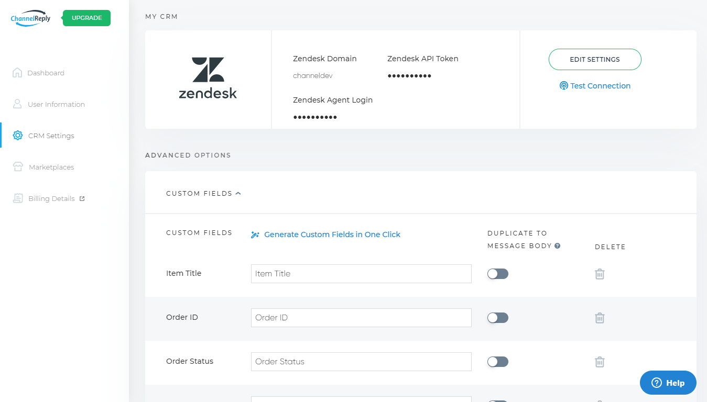Viewport: 707px width, 402px height.
Task: Click the Zendesk Agent Login label
Action: point(333,100)
